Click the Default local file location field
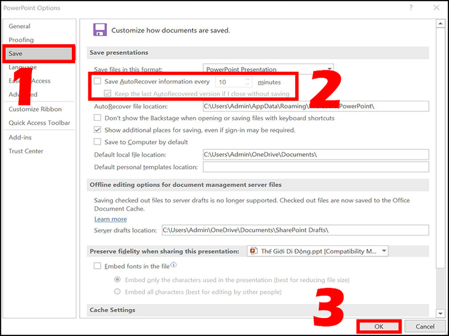 click(x=316, y=155)
